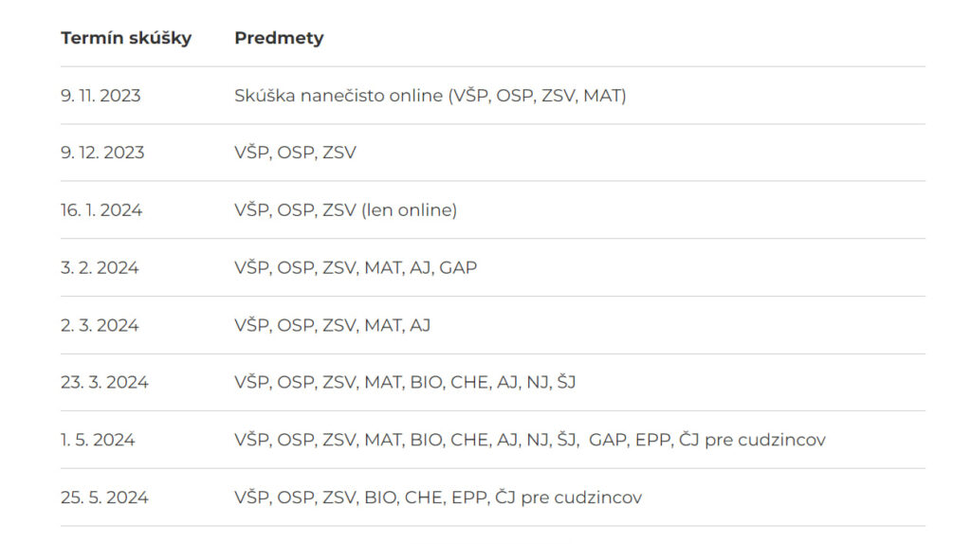Click the 'VŠP, OSP, ZSV' subjects for 9. 12. 2023
This screenshot has height=544, width=971.
tap(296, 153)
